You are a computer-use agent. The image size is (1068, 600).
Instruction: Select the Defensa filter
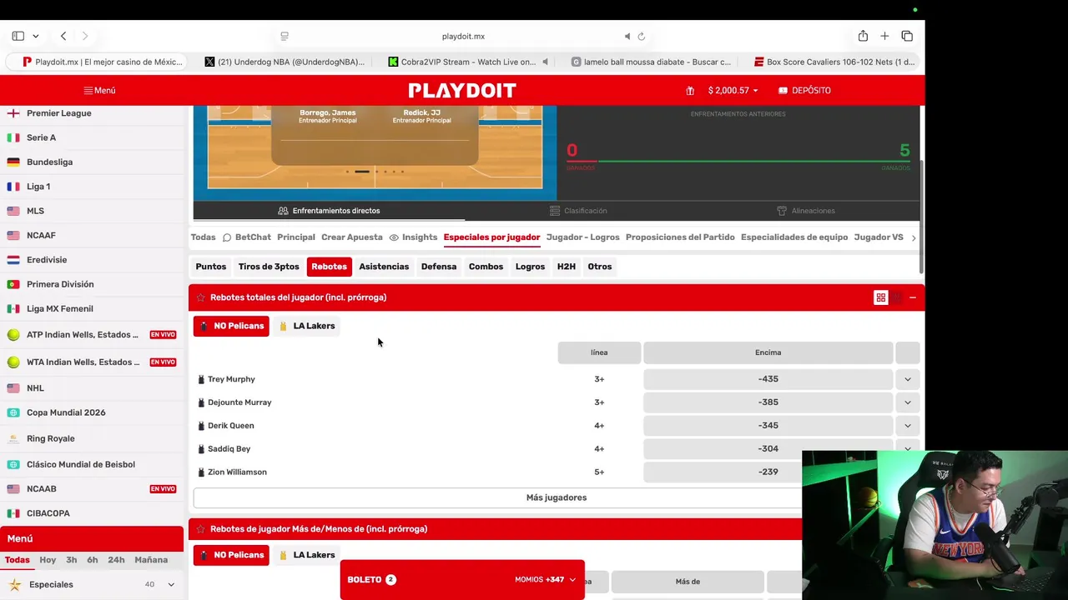click(x=439, y=267)
